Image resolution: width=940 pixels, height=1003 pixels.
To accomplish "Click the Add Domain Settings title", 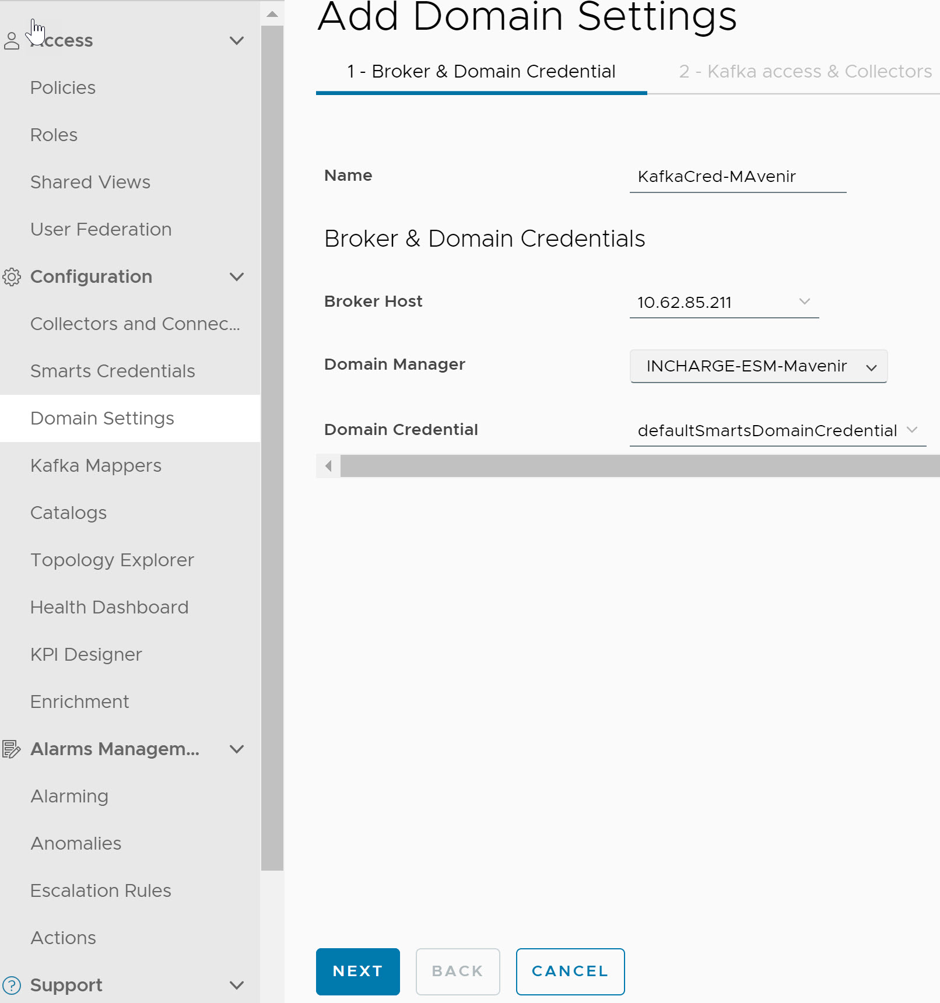I will coord(527,17).
